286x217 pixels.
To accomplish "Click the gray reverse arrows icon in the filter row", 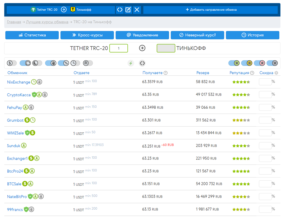I will point(142,63).
